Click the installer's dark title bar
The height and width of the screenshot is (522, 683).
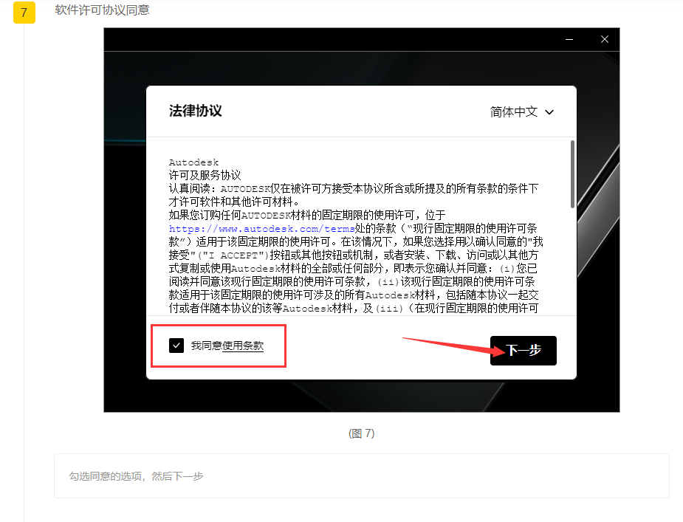pos(332,39)
